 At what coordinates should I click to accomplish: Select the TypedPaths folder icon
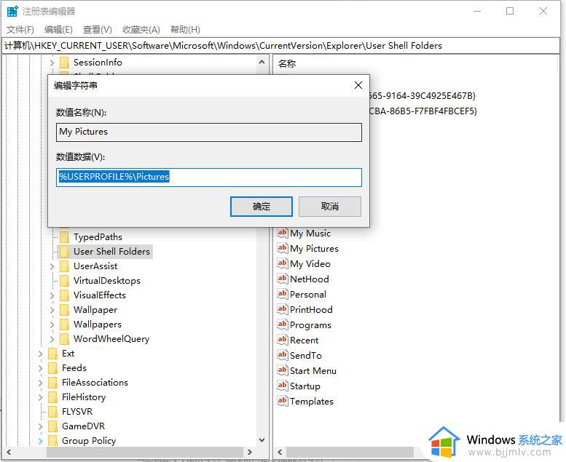[65, 237]
